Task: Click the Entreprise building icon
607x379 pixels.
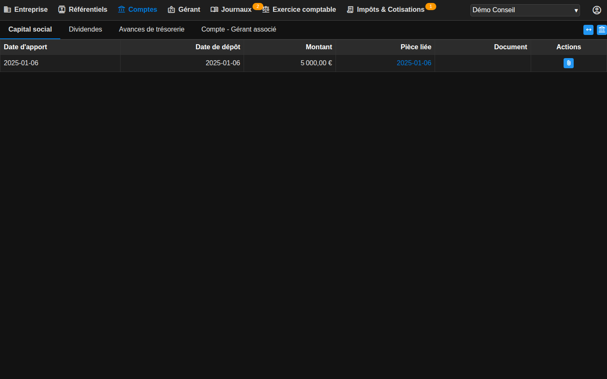Action: tap(8, 10)
